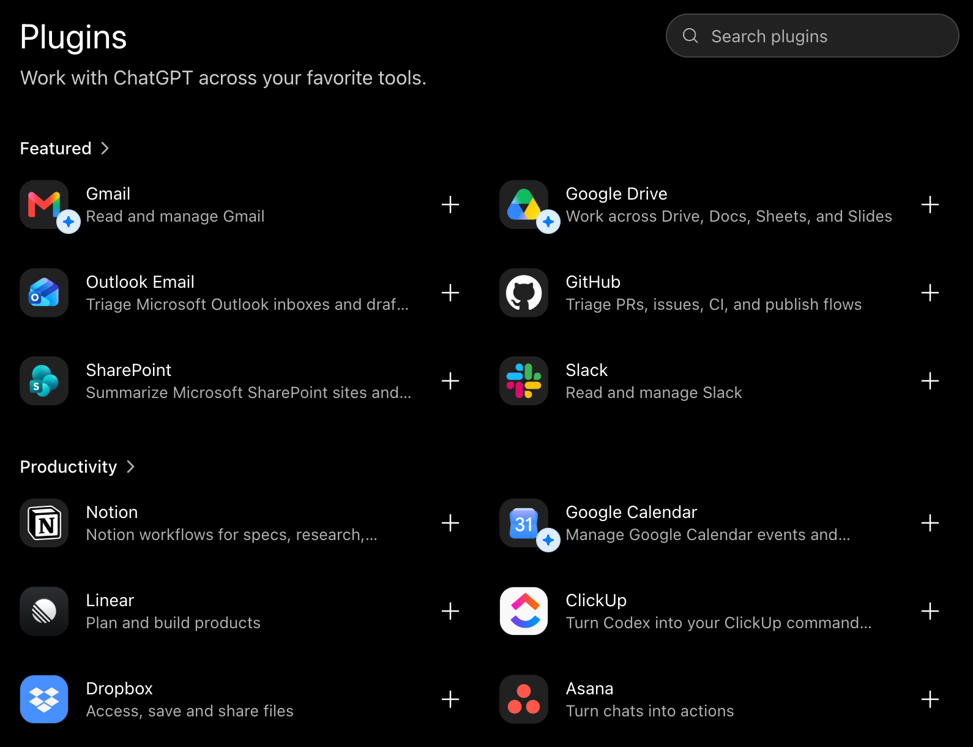This screenshot has width=973, height=747.
Task: Add the ClickUp plugin
Action: coord(930,611)
